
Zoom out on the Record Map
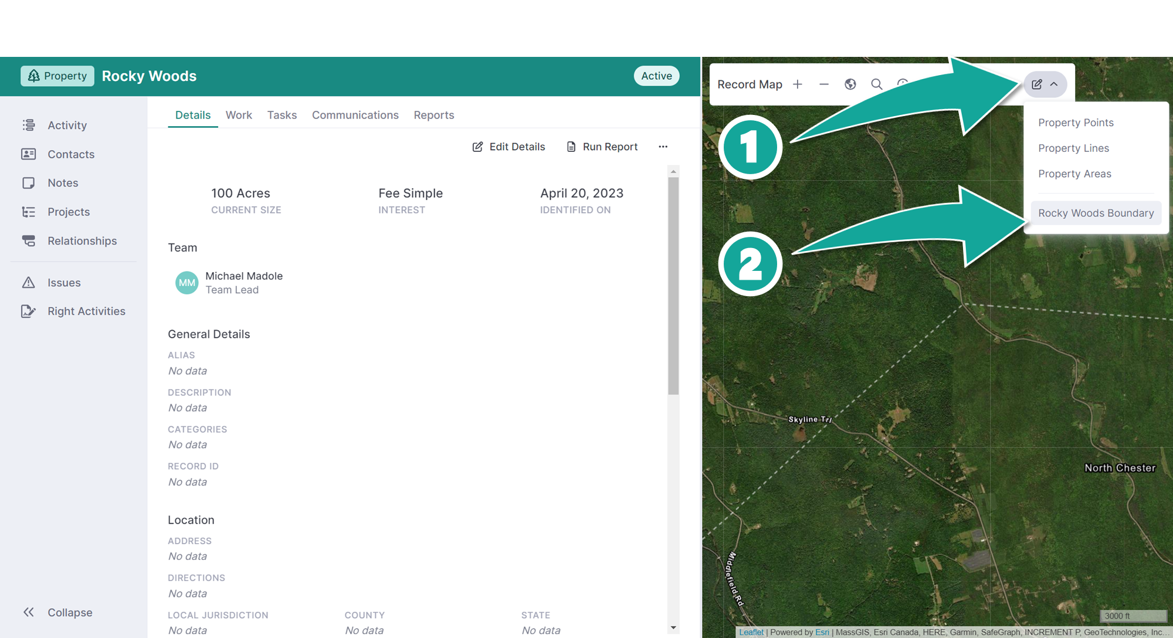point(823,84)
